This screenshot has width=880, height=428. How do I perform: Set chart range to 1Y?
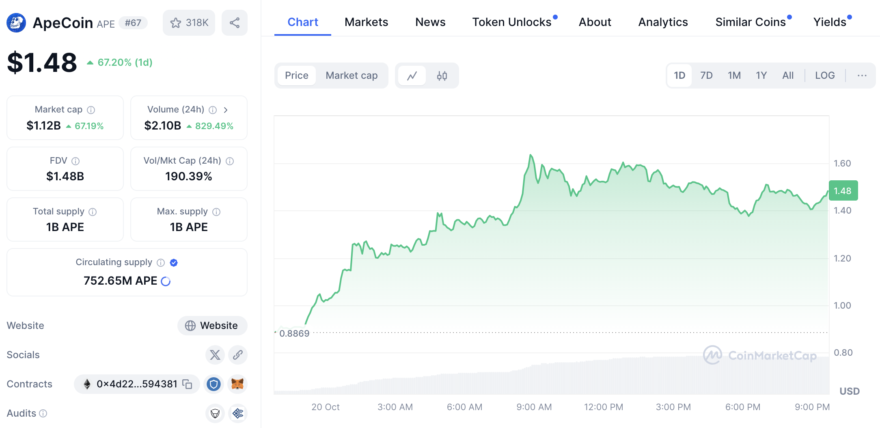pos(761,76)
